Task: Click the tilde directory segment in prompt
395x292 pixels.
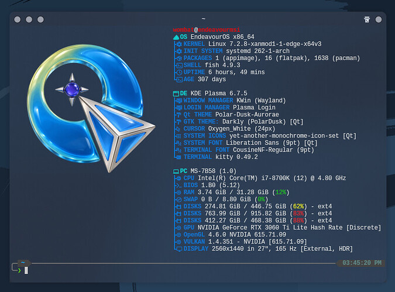Action: pos(23,263)
